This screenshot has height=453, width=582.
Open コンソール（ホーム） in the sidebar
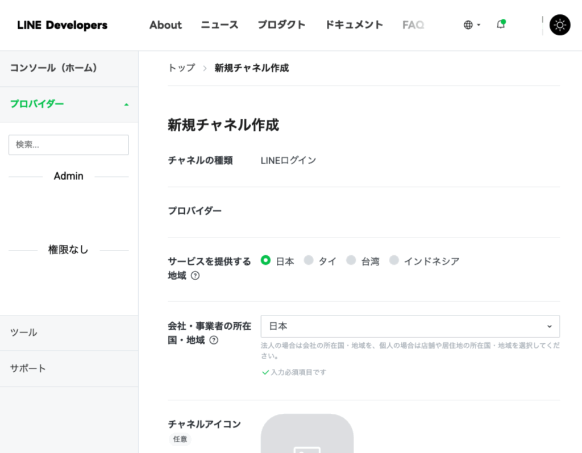pyautogui.click(x=53, y=68)
